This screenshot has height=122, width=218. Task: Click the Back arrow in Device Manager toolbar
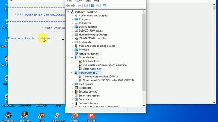click(x=68, y=6)
